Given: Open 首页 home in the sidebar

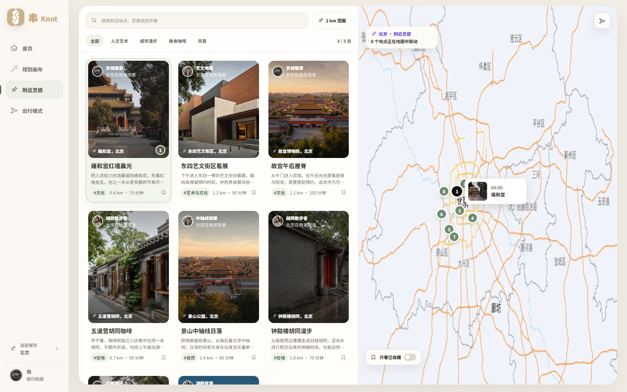Looking at the screenshot, I should pos(34,48).
